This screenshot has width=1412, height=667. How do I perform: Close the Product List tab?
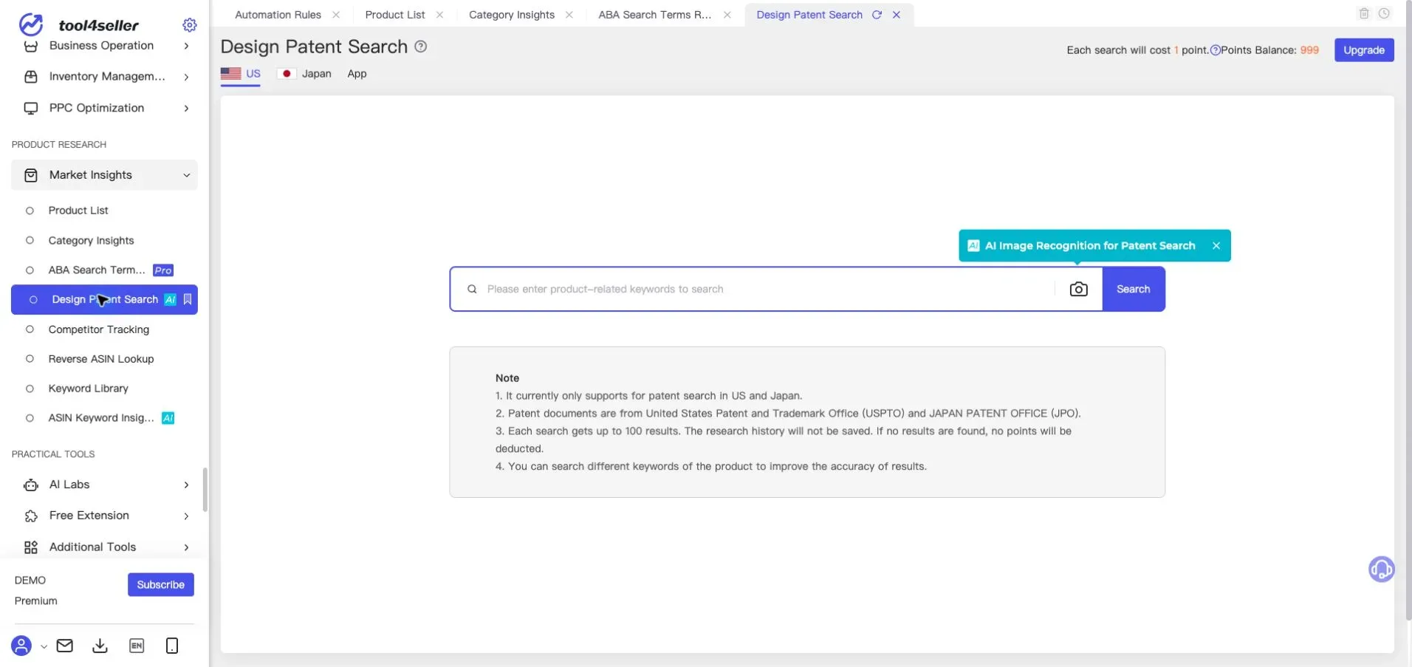pos(439,15)
